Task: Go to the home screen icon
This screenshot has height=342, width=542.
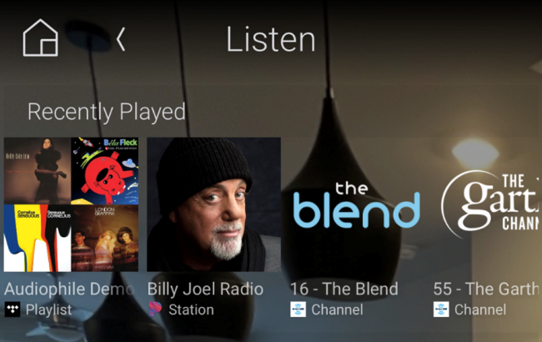Action: (x=41, y=38)
